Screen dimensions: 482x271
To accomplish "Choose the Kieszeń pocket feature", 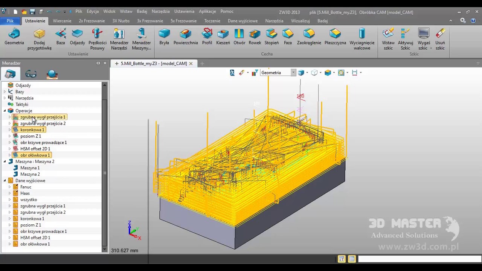I will point(223,37).
